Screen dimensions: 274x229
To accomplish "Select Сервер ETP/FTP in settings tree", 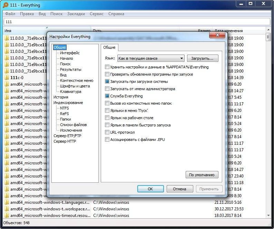I will point(67,136).
